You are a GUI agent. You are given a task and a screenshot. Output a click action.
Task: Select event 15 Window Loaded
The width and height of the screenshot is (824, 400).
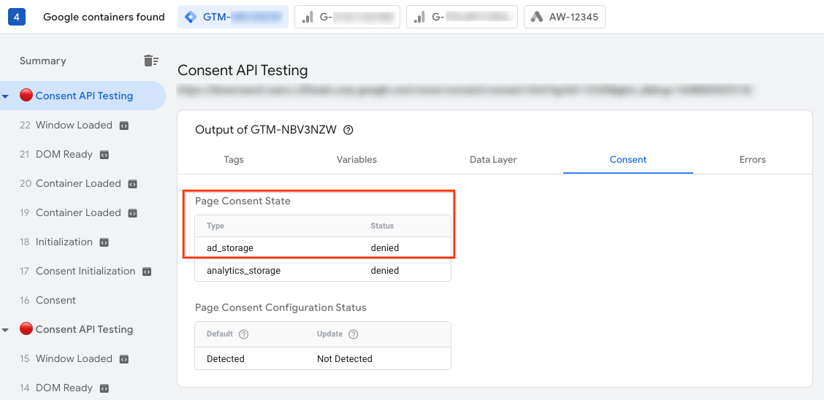coord(74,359)
